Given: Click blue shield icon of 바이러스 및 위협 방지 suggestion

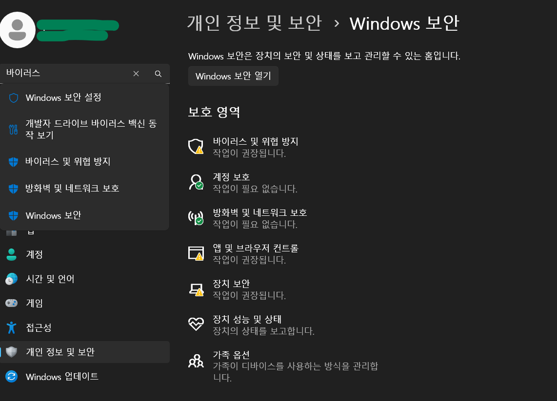Looking at the screenshot, I should point(14,162).
